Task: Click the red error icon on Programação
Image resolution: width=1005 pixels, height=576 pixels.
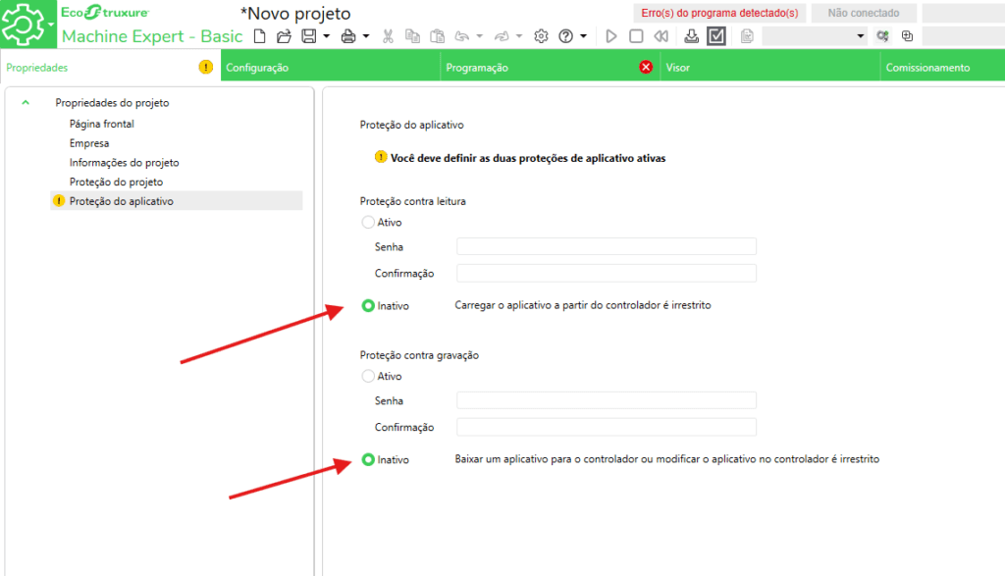Action: click(646, 67)
